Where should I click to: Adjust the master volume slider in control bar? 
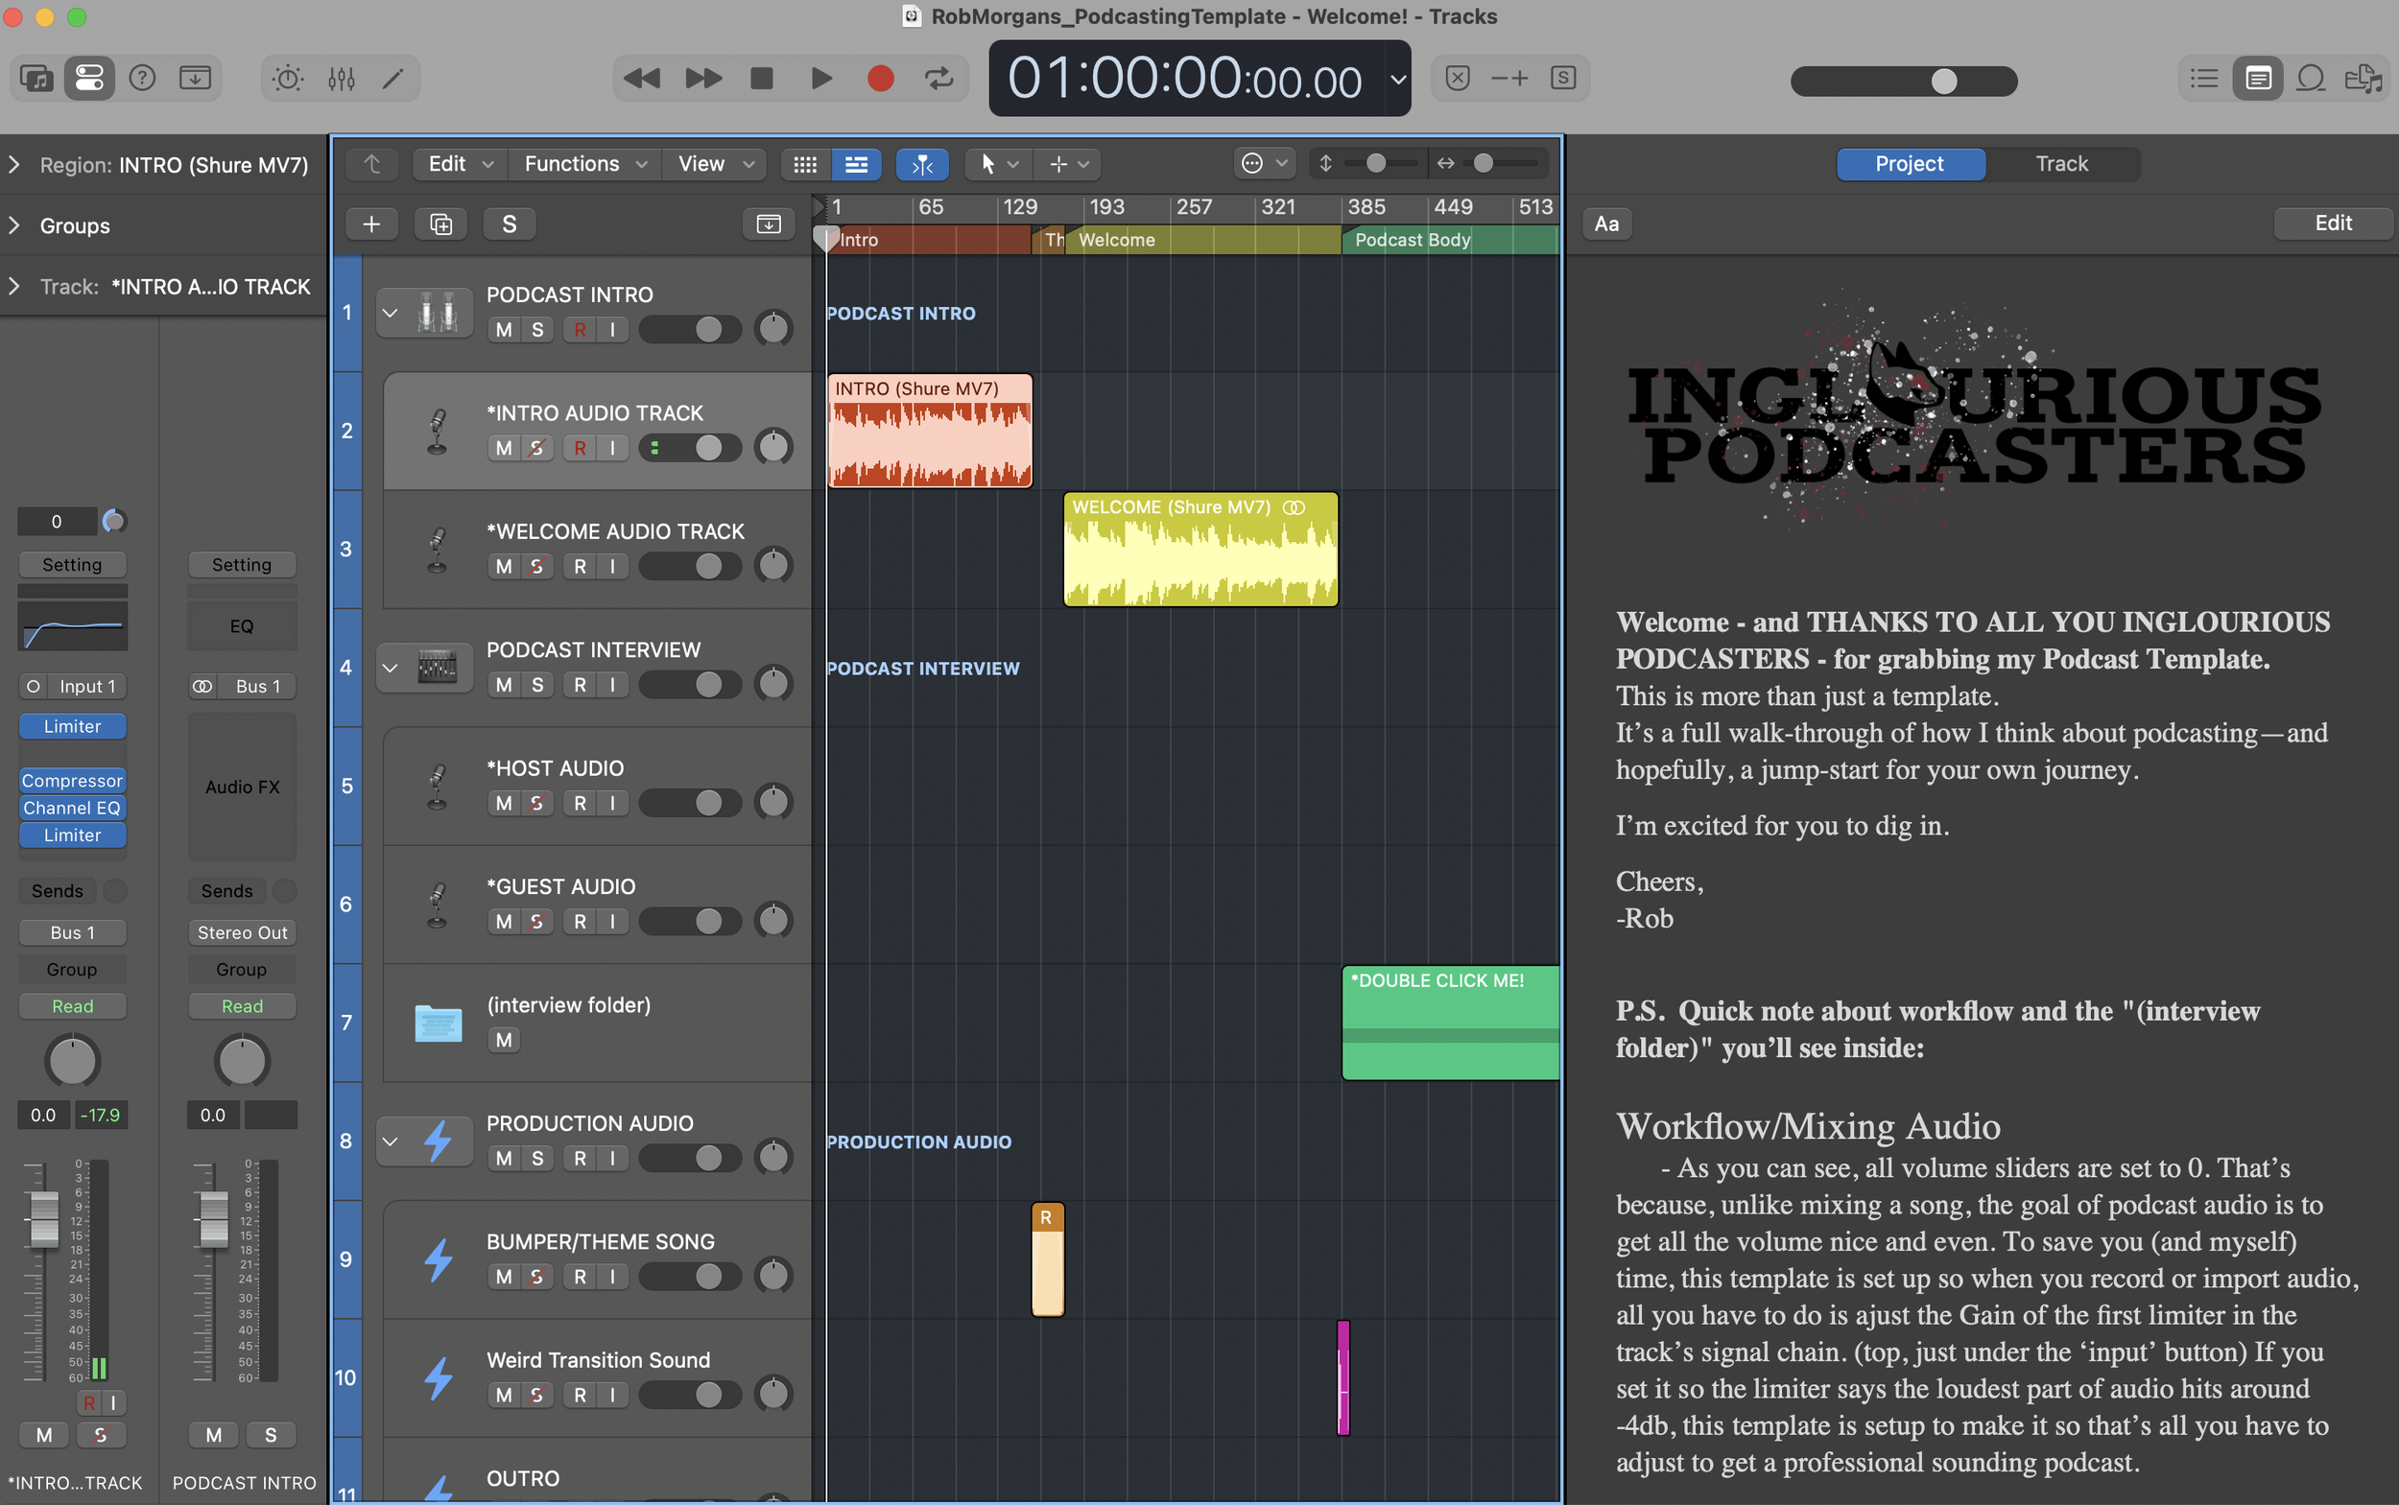(1903, 81)
